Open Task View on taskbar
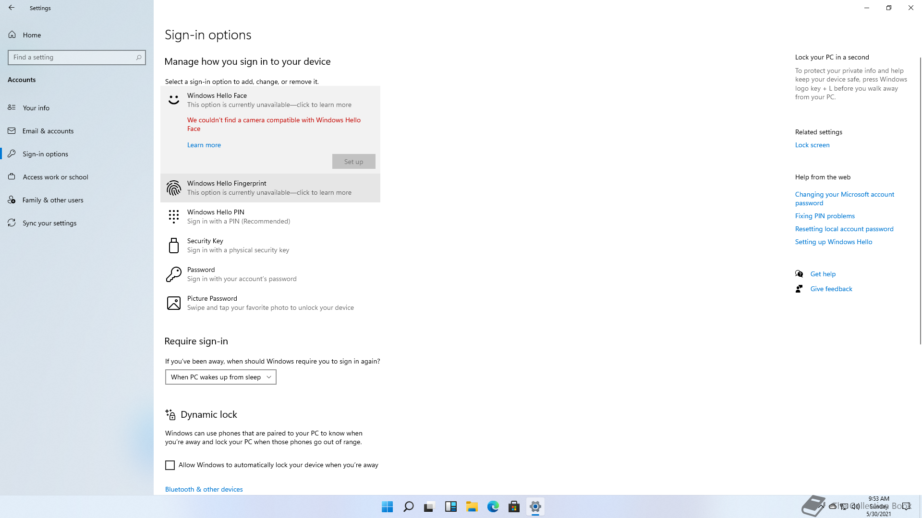922x518 pixels. 429,506
